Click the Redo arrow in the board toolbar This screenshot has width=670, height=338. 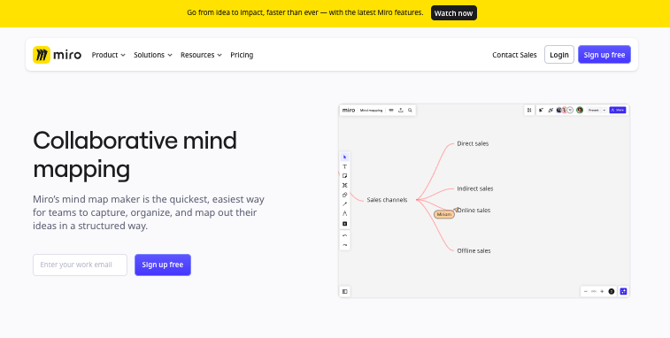click(345, 245)
